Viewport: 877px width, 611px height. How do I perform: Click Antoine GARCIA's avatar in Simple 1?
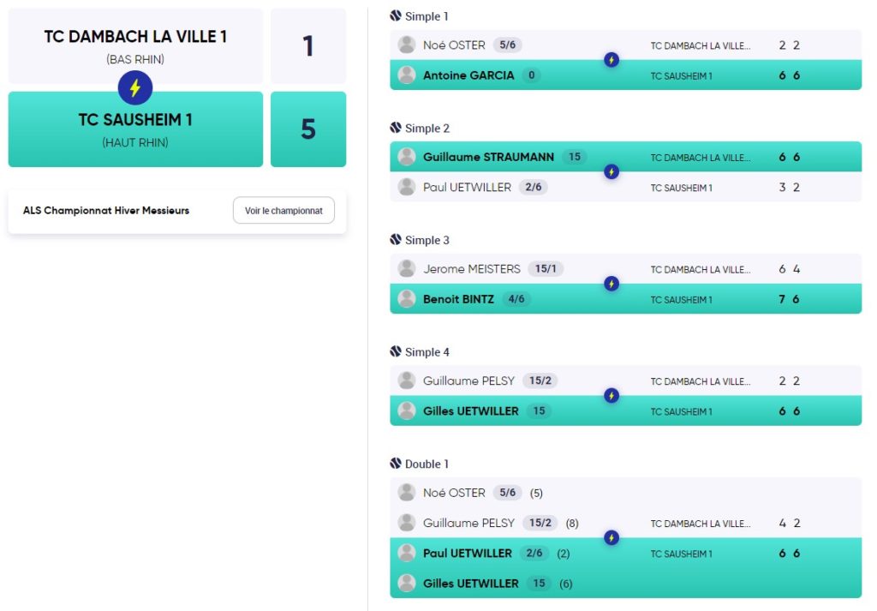407,75
